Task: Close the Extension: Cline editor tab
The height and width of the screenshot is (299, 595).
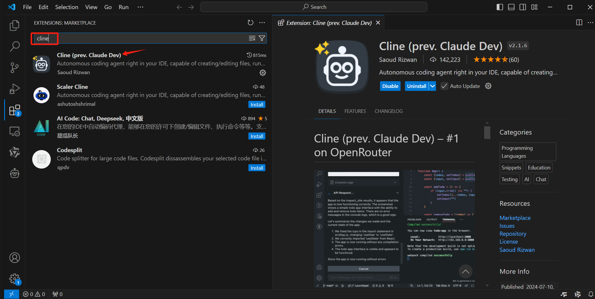Action: [378, 23]
